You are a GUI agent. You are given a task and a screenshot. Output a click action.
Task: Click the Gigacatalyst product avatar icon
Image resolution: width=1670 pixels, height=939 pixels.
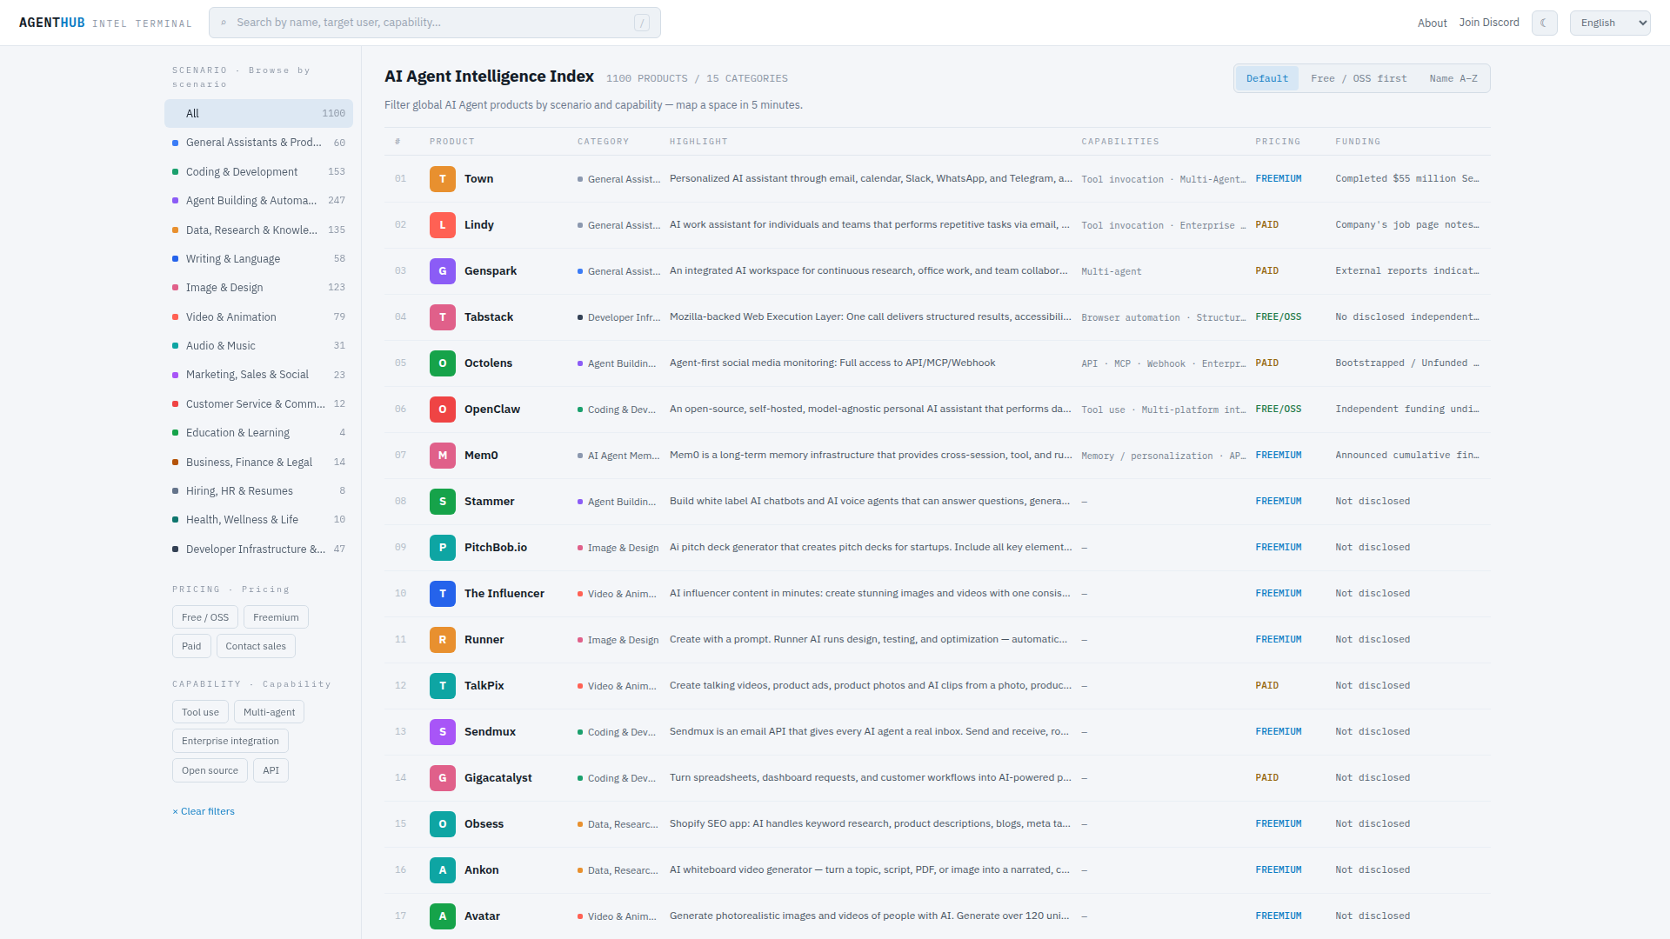pyautogui.click(x=443, y=778)
